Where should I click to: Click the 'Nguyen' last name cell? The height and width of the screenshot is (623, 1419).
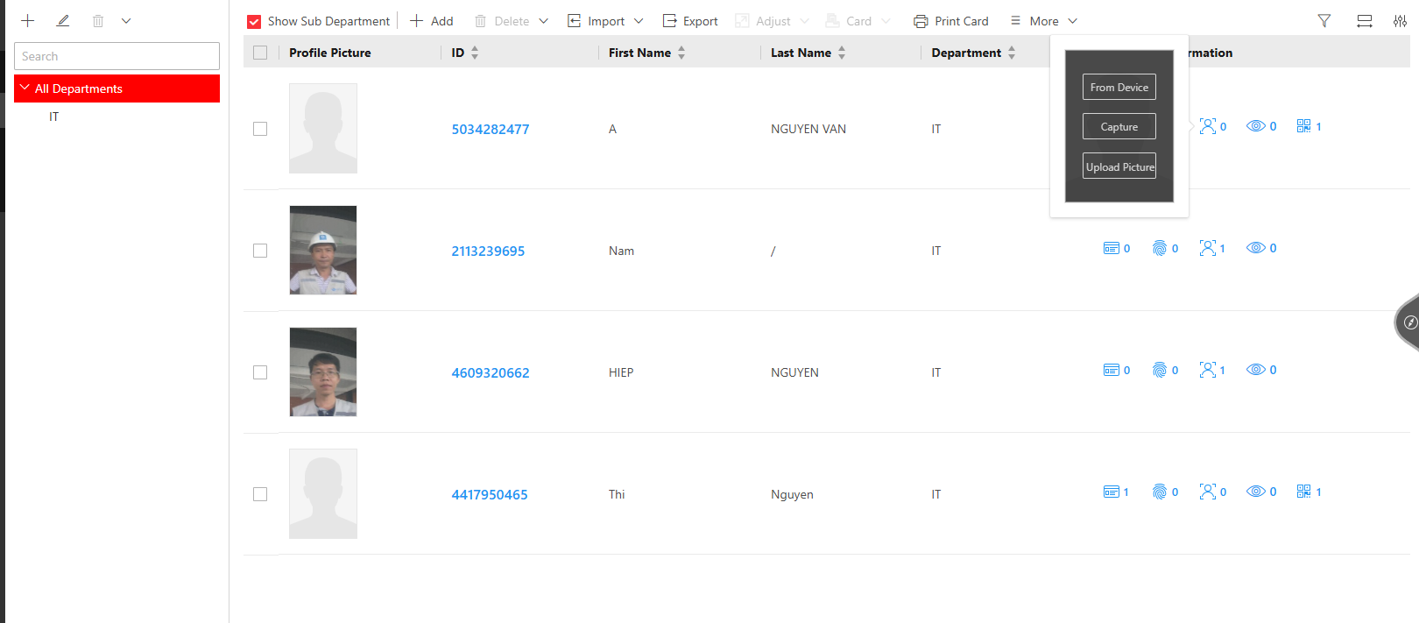(792, 494)
